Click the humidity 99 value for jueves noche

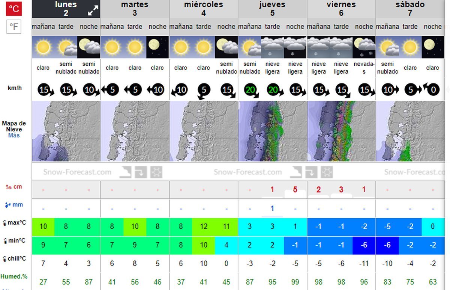pyautogui.click(x=295, y=282)
